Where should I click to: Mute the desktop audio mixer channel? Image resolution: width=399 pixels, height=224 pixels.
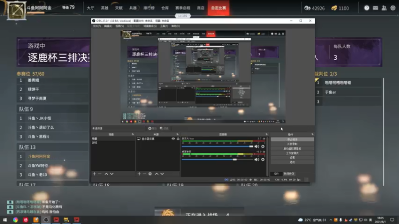[257, 159]
